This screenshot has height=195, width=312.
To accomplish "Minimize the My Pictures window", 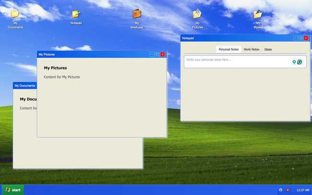I will click(152, 54).
